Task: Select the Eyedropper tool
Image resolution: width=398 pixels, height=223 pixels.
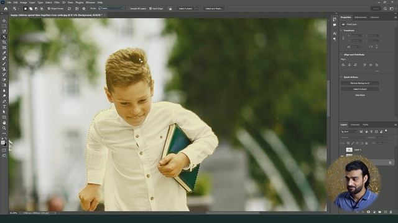Action: [x=4, y=53]
